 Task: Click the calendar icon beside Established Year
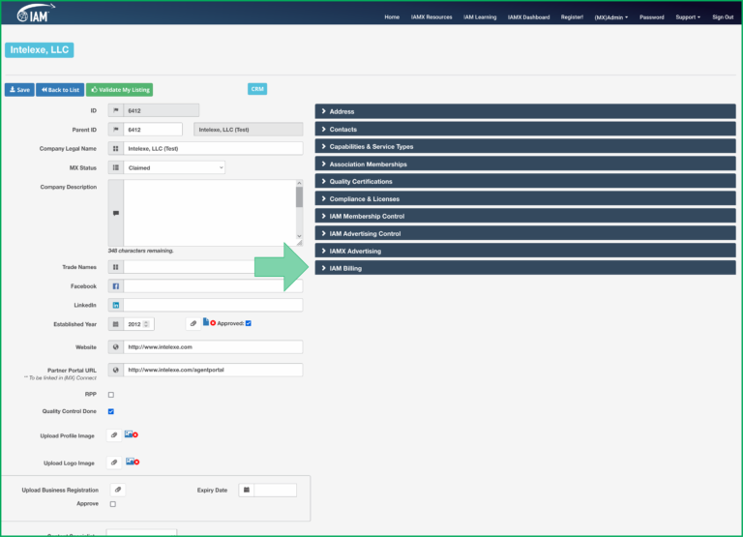pyautogui.click(x=116, y=324)
